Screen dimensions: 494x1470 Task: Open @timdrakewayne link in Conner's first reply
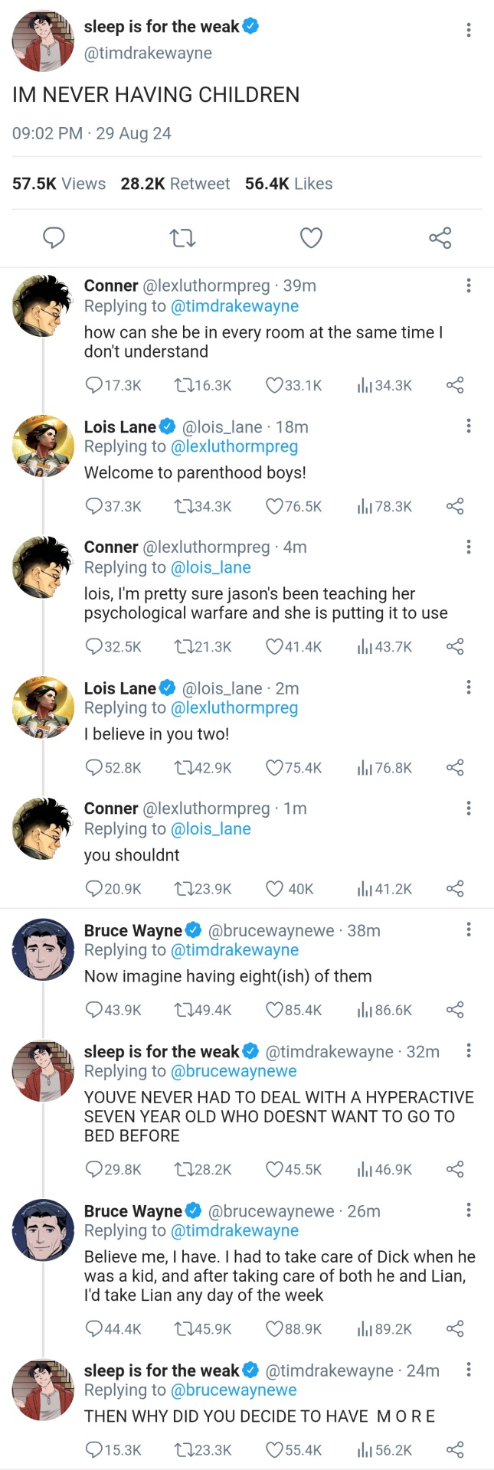234,306
